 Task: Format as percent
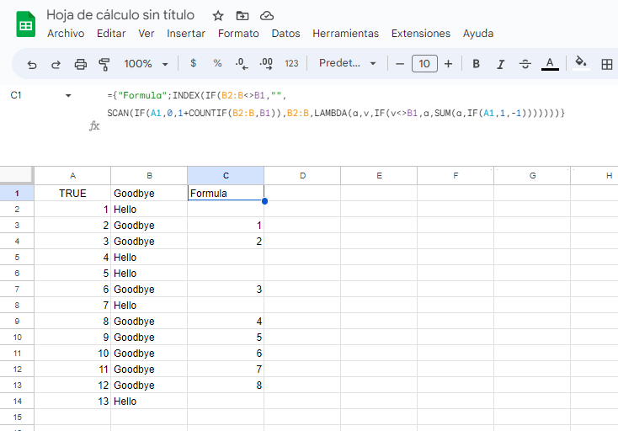pos(217,63)
